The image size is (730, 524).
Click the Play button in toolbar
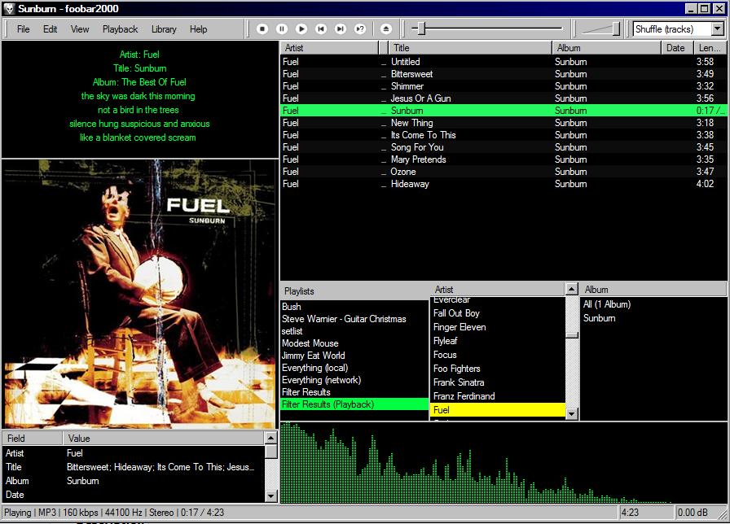[301, 28]
